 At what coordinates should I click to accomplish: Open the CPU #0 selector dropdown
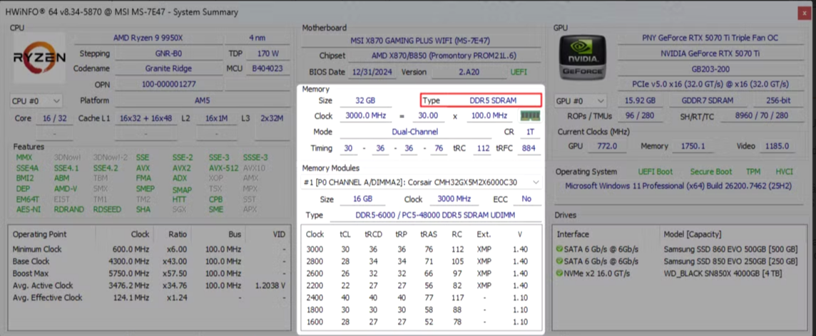[x=36, y=101]
